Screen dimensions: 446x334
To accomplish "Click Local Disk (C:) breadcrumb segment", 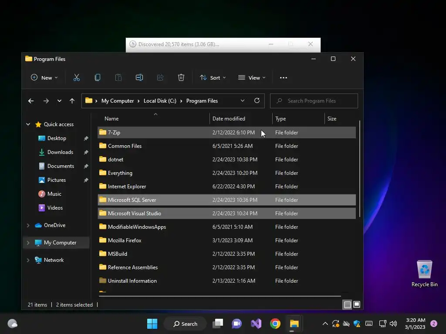I will tap(160, 101).
